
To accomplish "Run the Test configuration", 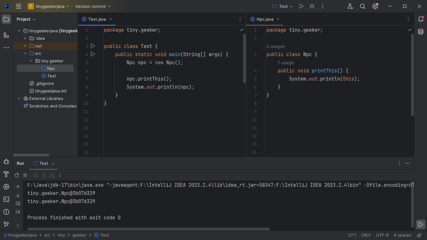I will (x=301, y=6).
